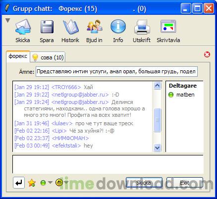This screenshot has width=217, height=199.
Task: Invite users with Bjud in icon
Action: click(x=94, y=27)
